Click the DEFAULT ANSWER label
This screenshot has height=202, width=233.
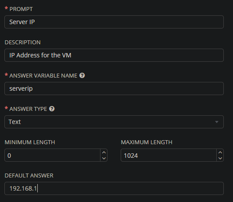tap(29, 175)
